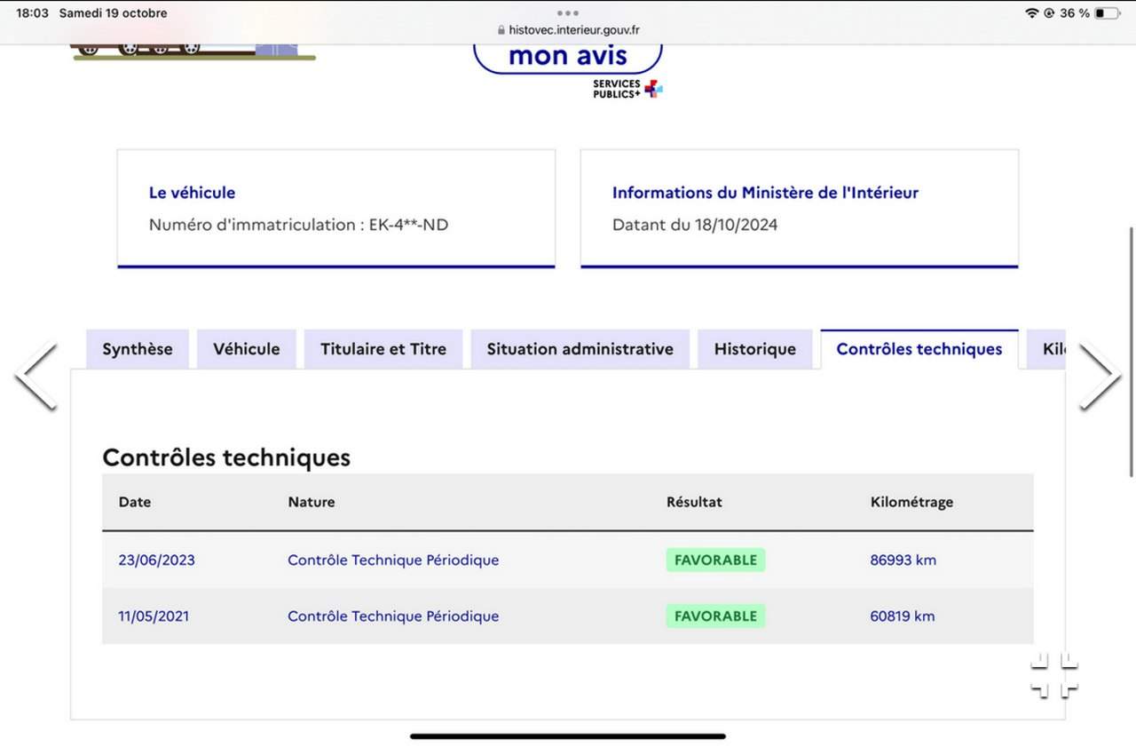The height and width of the screenshot is (747, 1136).
Task: Open the Situation administrative tab
Action: point(580,349)
